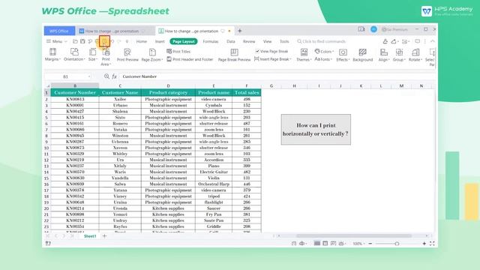
Task: Open the Print Area dropdown
Action: click(106, 57)
